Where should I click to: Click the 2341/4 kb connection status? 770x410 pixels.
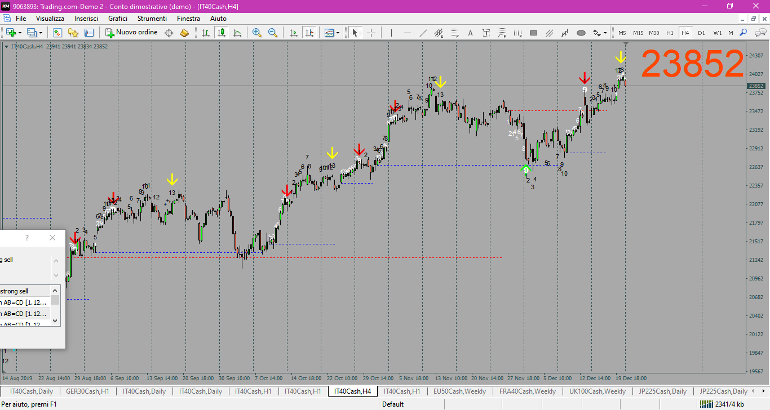(x=722, y=404)
